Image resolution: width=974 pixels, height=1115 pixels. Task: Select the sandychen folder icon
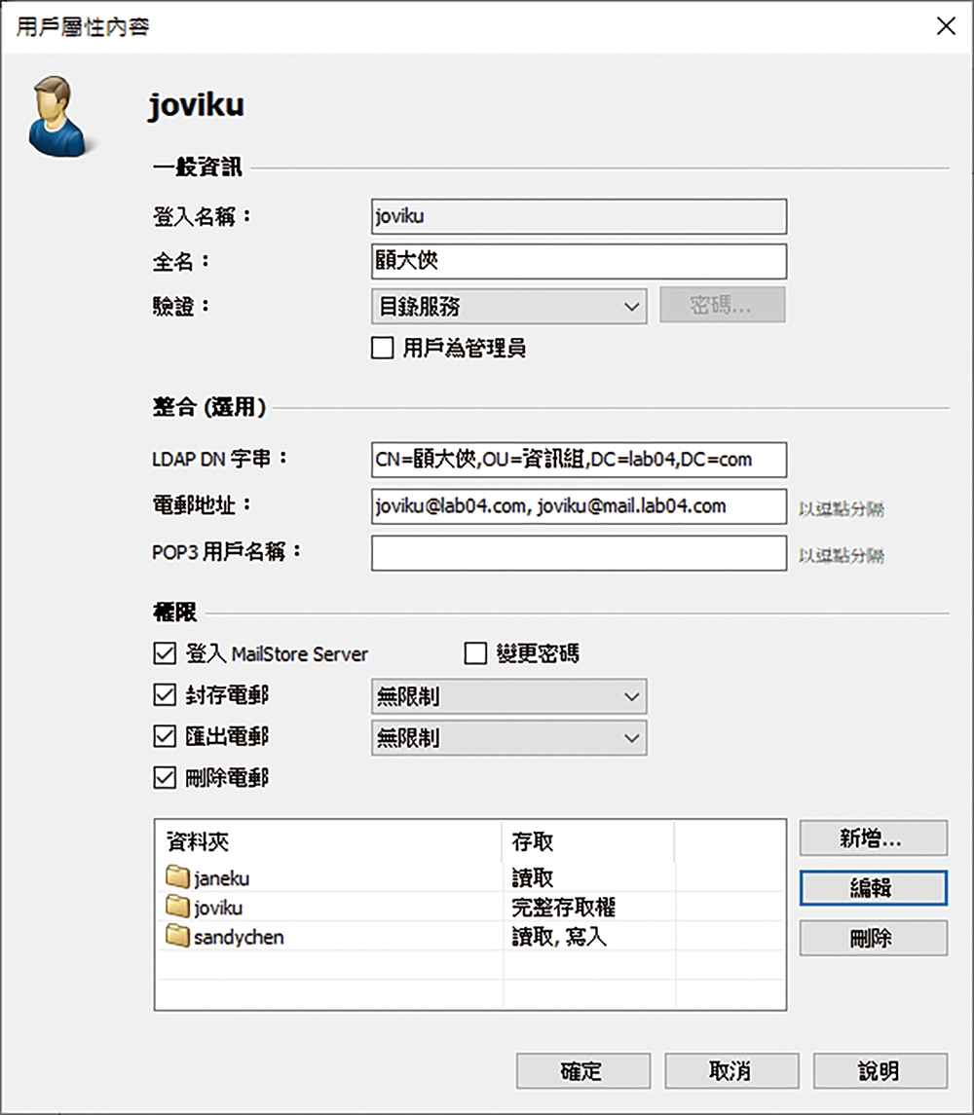pyautogui.click(x=177, y=936)
